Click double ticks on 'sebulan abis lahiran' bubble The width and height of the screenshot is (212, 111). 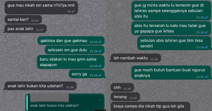coord(206,47)
